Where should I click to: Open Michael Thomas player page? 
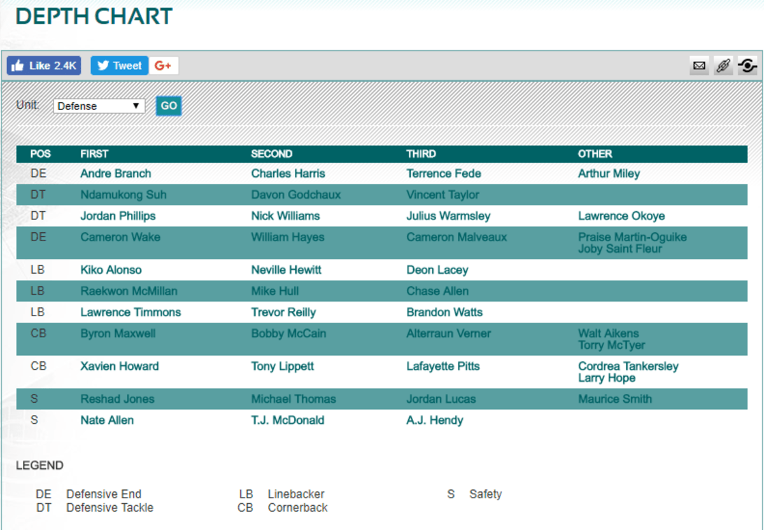coord(294,399)
